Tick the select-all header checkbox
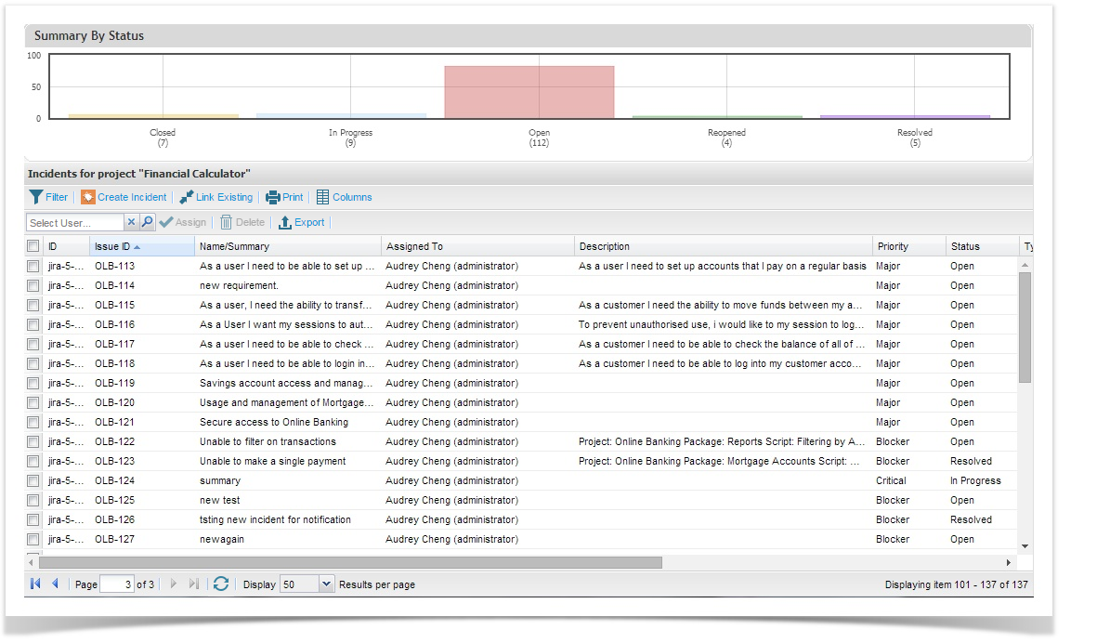 point(33,246)
